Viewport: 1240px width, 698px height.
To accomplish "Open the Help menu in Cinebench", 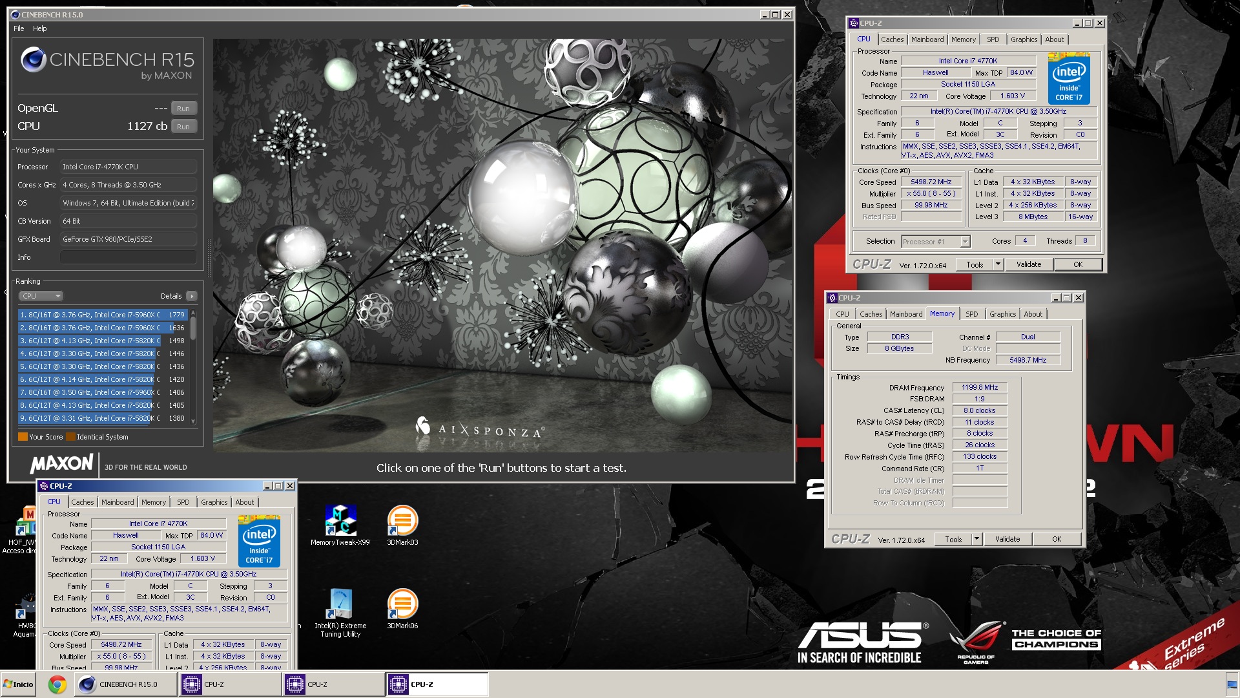I will pos(39,28).
